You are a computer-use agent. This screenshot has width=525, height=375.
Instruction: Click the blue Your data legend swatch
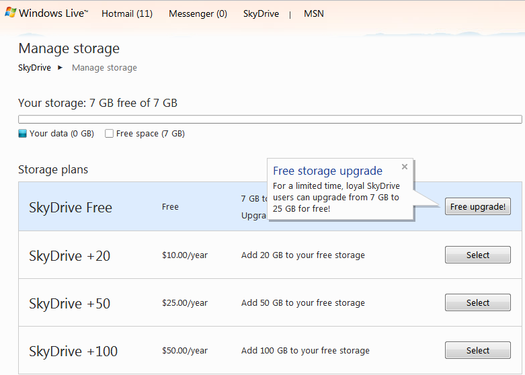point(22,134)
